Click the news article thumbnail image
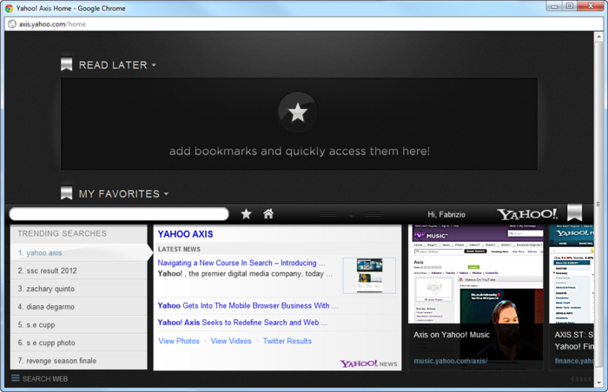The height and width of the screenshot is (392, 608). tap(369, 275)
